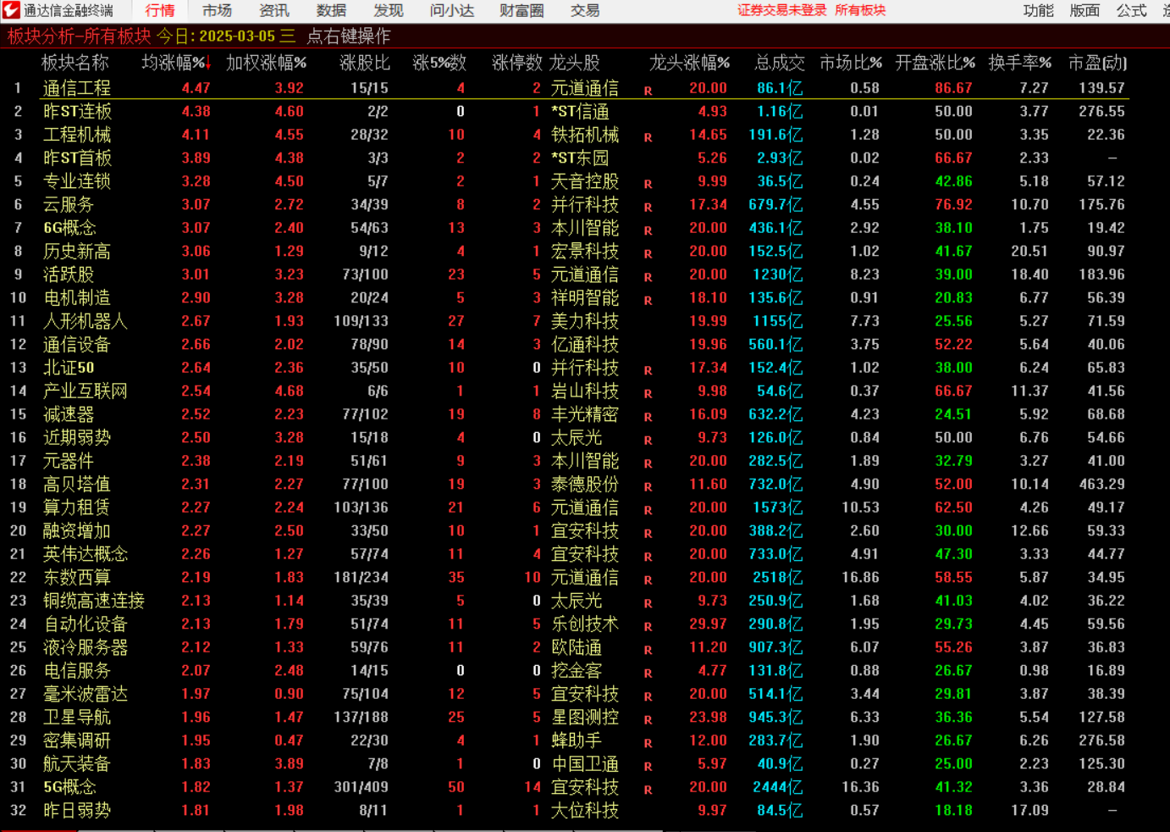
Task: Select the 昨ST连板 sector row
Action: click(565, 111)
